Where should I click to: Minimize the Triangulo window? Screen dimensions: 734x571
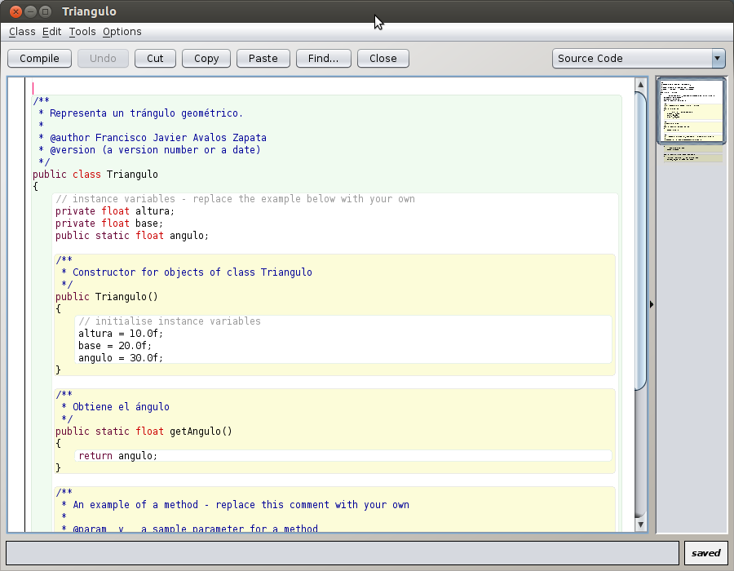coord(30,11)
